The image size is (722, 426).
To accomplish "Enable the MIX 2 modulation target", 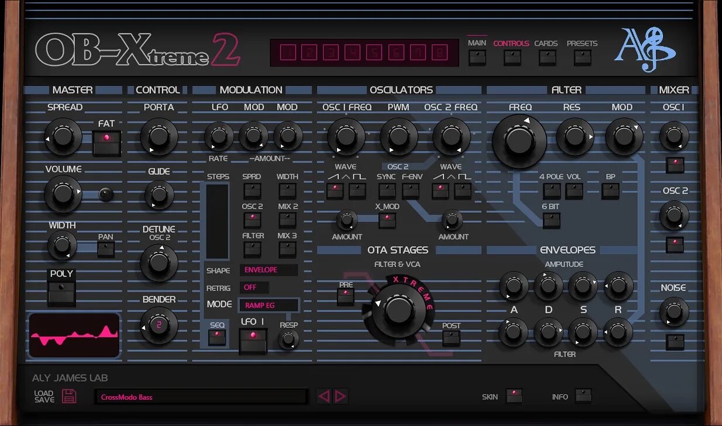I will coord(287,220).
